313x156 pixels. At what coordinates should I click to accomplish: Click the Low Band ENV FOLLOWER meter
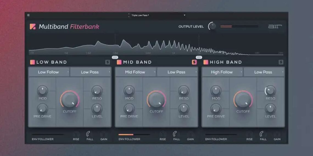pos(48,135)
